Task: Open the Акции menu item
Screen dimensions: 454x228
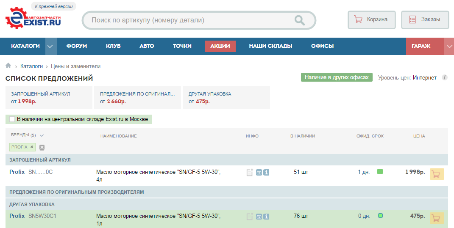Action: 220,46
